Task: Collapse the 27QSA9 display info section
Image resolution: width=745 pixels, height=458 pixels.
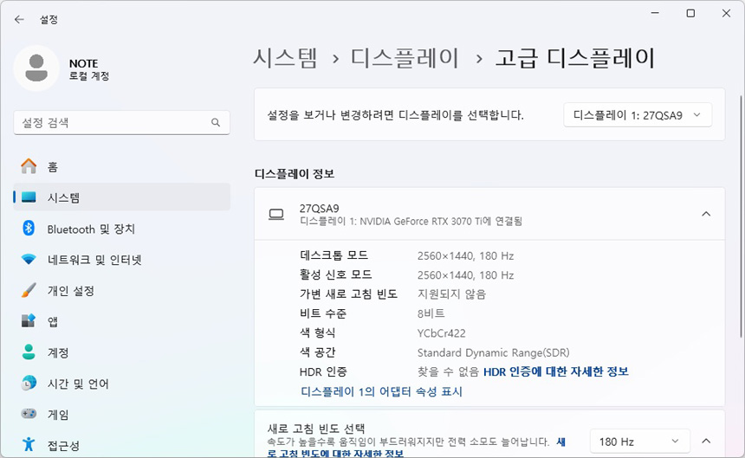Action: pos(706,214)
